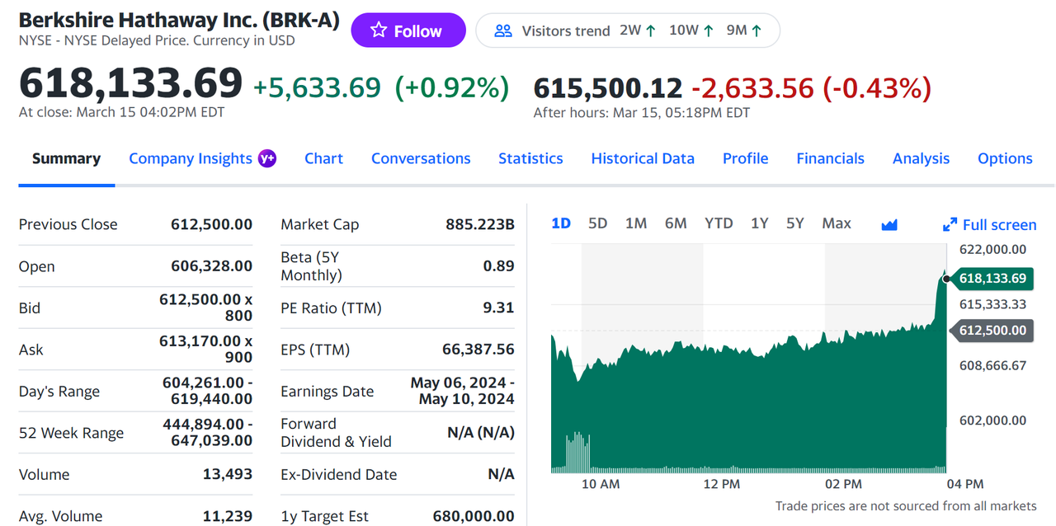Image resolution: width=1056 pixels, height=526 pixels.
Task: Click the Berkshire Hathaway Inc. (BRK-A) title
Action: (x=179, y=21)
